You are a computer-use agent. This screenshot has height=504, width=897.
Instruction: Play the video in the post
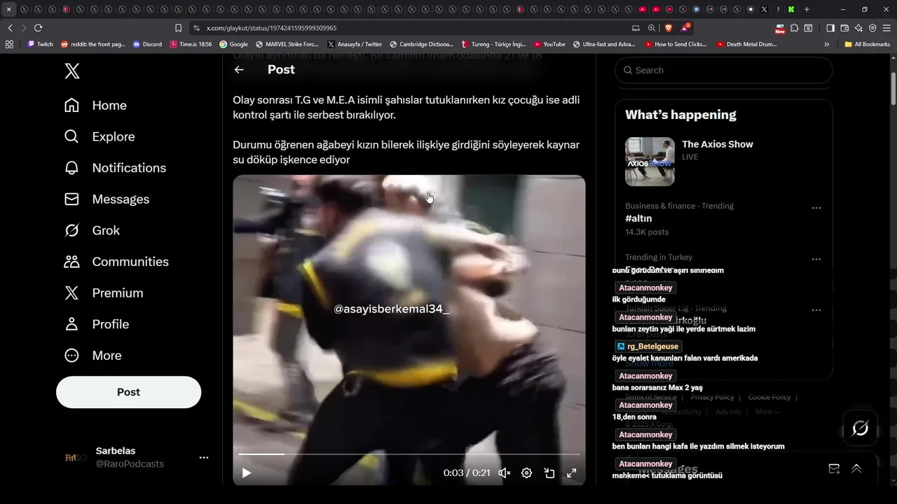click(x=247, y=473)
